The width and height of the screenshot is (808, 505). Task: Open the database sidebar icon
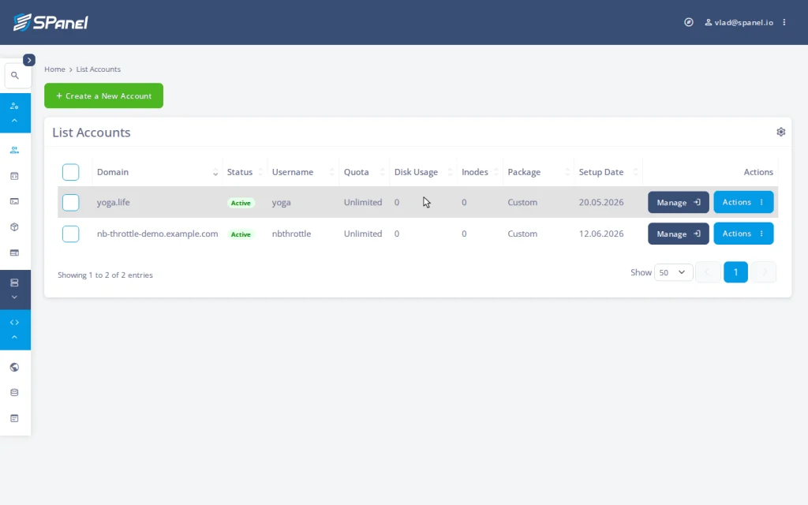(14, 393)
